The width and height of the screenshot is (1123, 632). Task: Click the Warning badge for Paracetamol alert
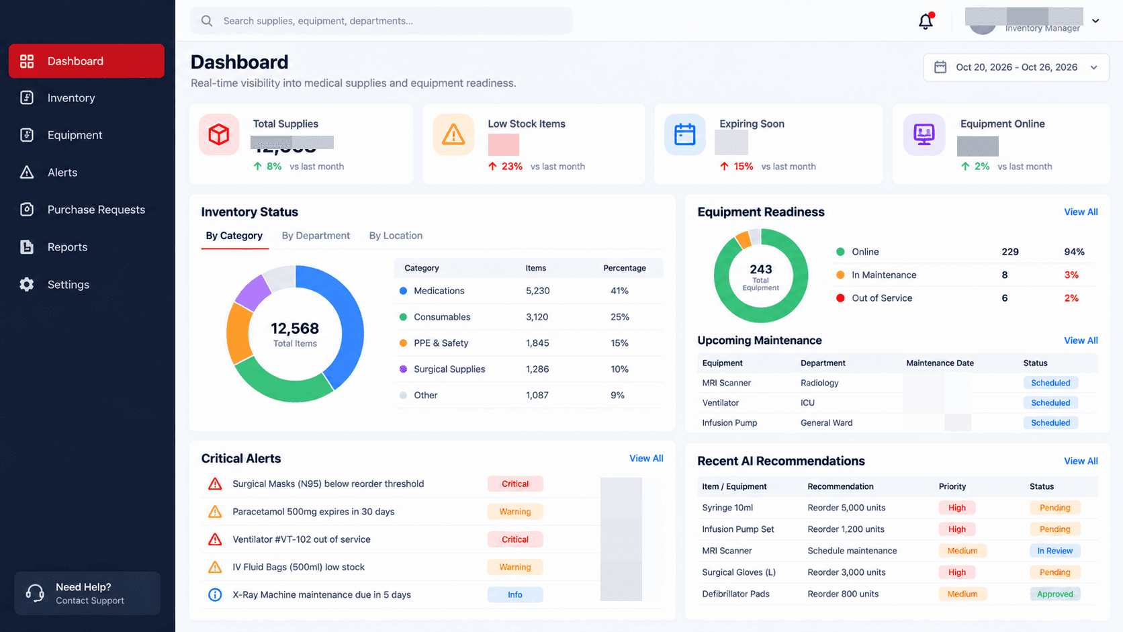click(x=515, y=512)
